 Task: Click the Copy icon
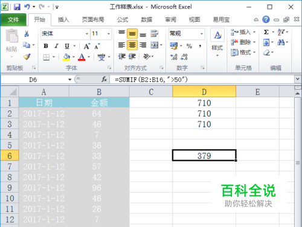click(x=27, y=45)
